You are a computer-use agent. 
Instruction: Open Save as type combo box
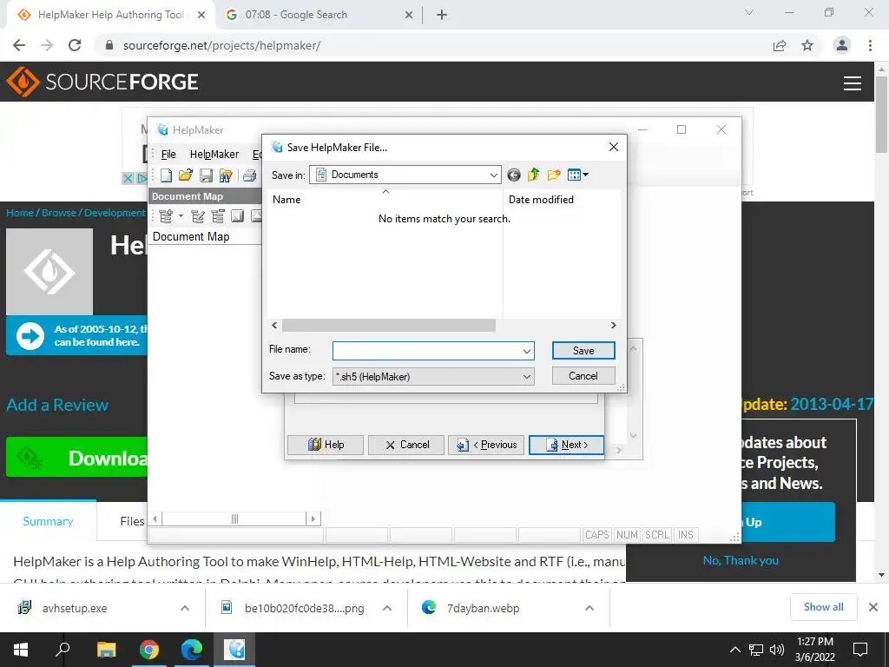tap(433, 377)
